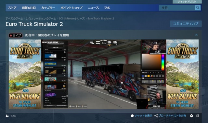Click the search magnifier icon

pos(198,8)
